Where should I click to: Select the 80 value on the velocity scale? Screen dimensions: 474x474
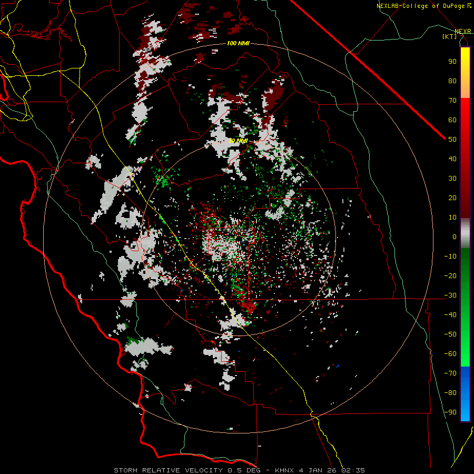click(452, 81)
